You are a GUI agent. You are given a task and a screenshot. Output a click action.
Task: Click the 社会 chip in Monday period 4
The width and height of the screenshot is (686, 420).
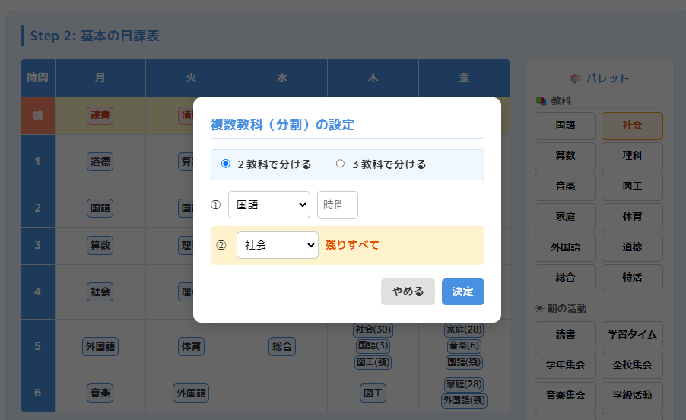click(x=100, y=292)
